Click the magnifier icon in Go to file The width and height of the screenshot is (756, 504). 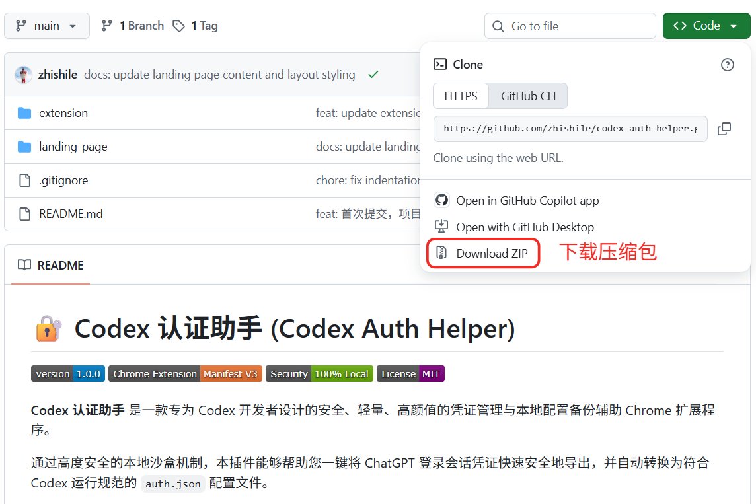tap(498, 26)
